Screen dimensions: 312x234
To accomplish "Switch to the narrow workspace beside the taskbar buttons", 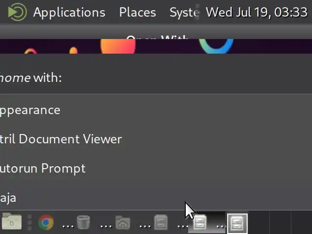I will pos(259,222).
